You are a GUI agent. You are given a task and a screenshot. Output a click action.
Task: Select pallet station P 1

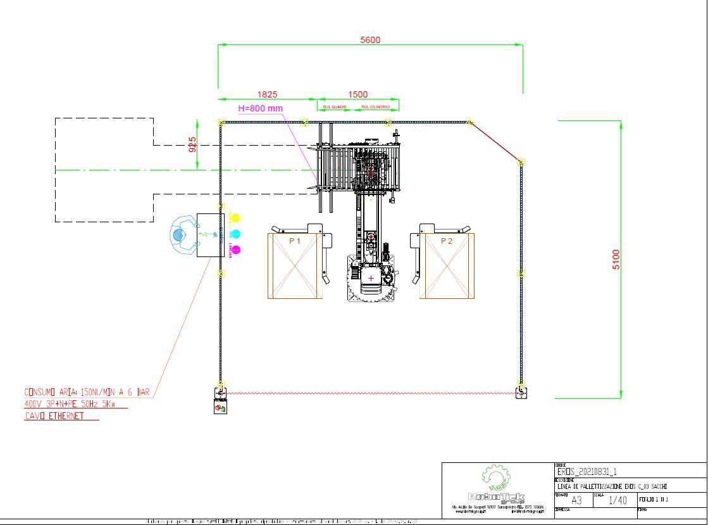click(295, 265)
